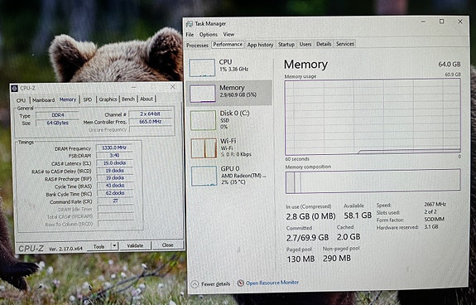Select the Performance tab
476x305 pixels.
(x=228, y=45)
